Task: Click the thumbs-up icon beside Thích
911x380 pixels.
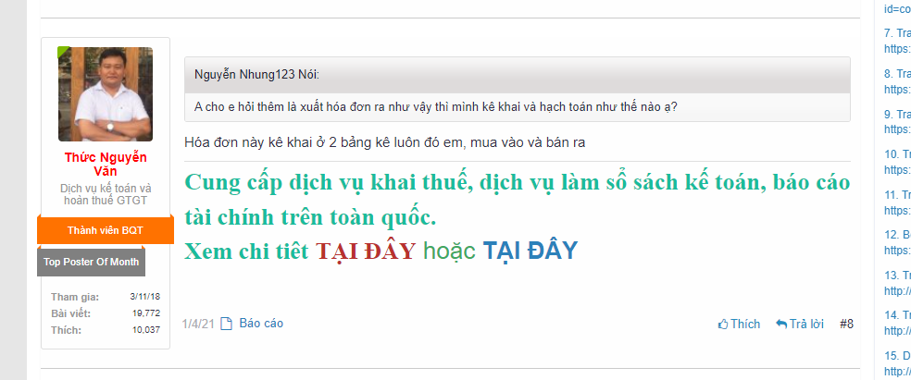Action: pyautogui.click(x=723, y=325)
